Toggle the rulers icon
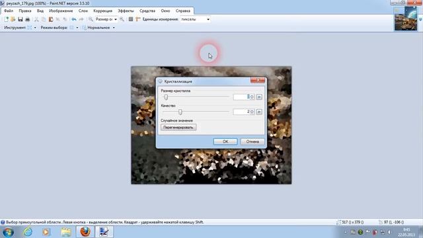 pos(138,19)
